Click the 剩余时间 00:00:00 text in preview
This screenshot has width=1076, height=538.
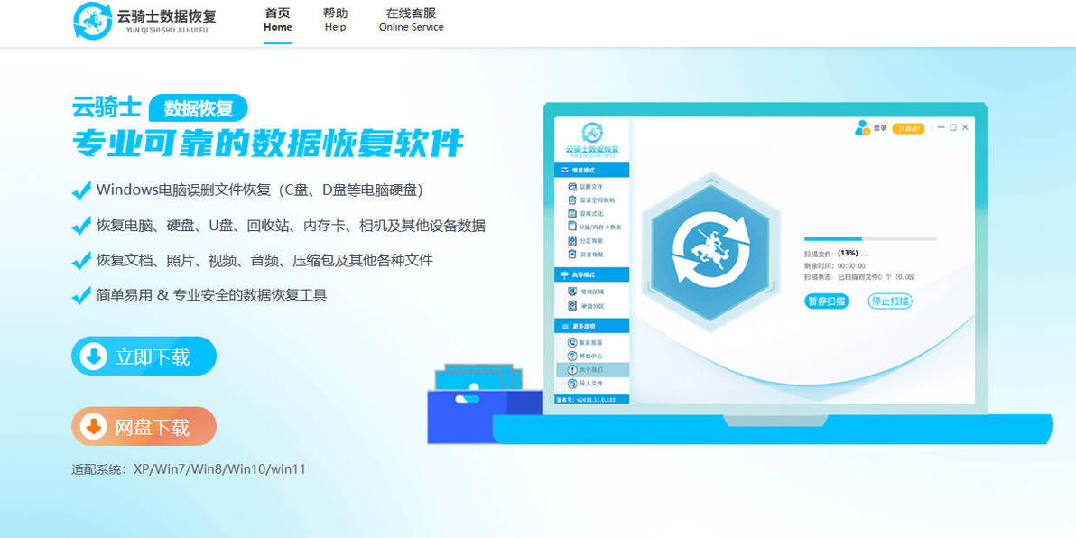click(834, 265)
